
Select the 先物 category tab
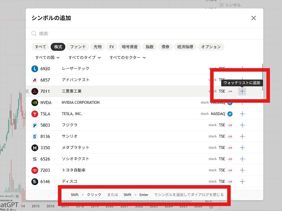click(x=98, y=47)
